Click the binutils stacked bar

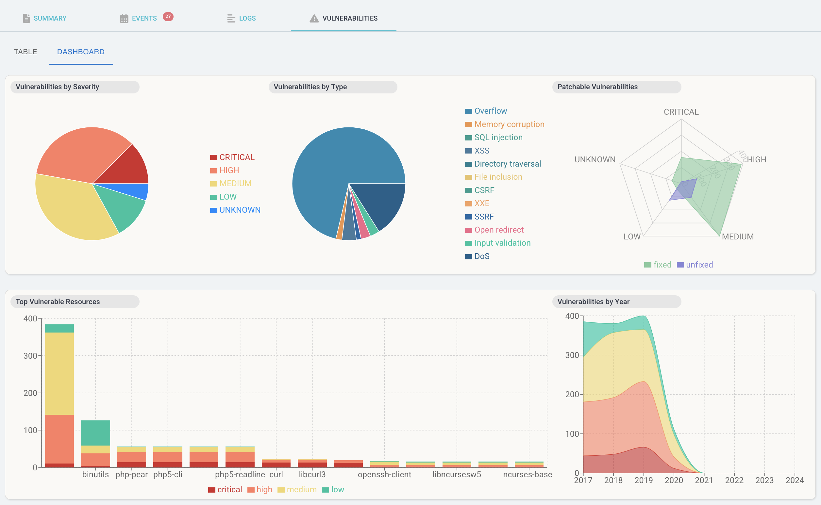95,443
